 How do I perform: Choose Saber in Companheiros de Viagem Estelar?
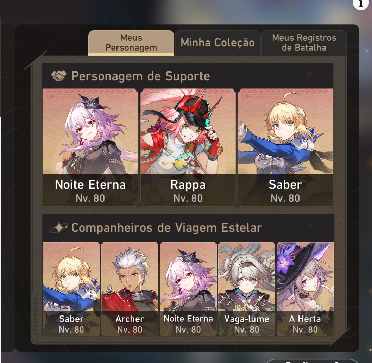(71, 289)
